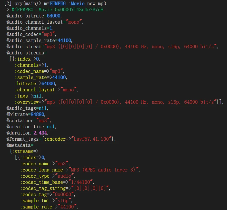Click the @bitrate=84880 value
This screenshot has width=227, height=210.
(37, 114)
